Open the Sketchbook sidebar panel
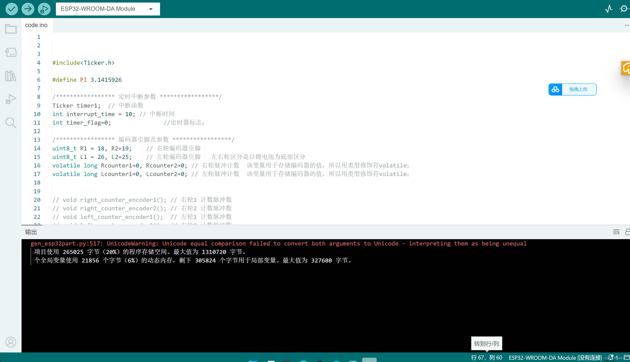630x362 pixels. (x=11, y=29)
